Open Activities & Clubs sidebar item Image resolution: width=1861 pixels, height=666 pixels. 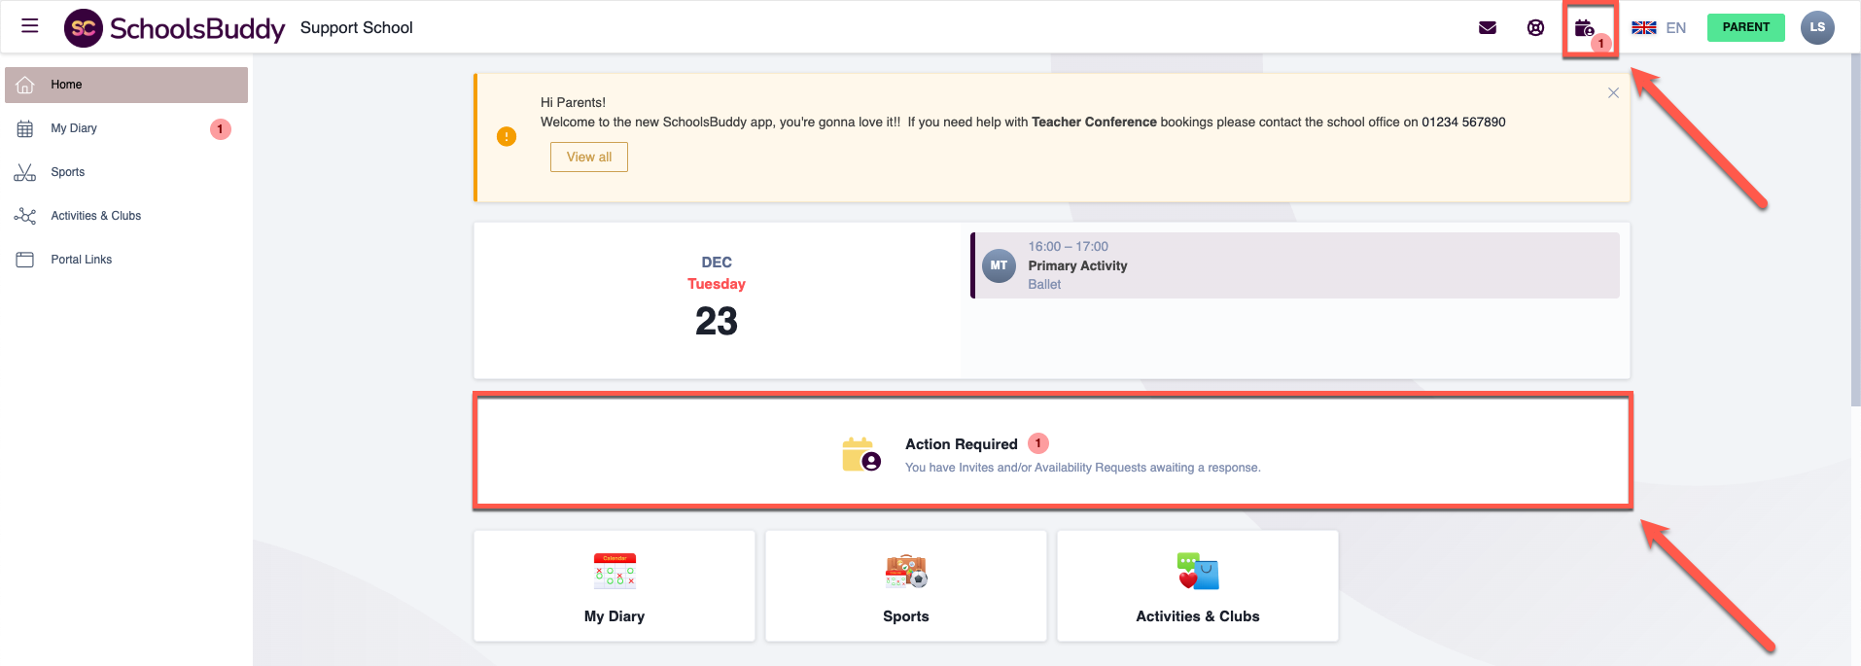(95, 216)
